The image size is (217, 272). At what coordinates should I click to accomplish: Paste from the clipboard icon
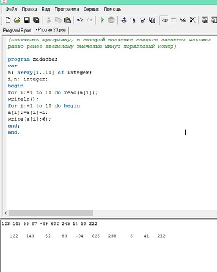(67, 20)
